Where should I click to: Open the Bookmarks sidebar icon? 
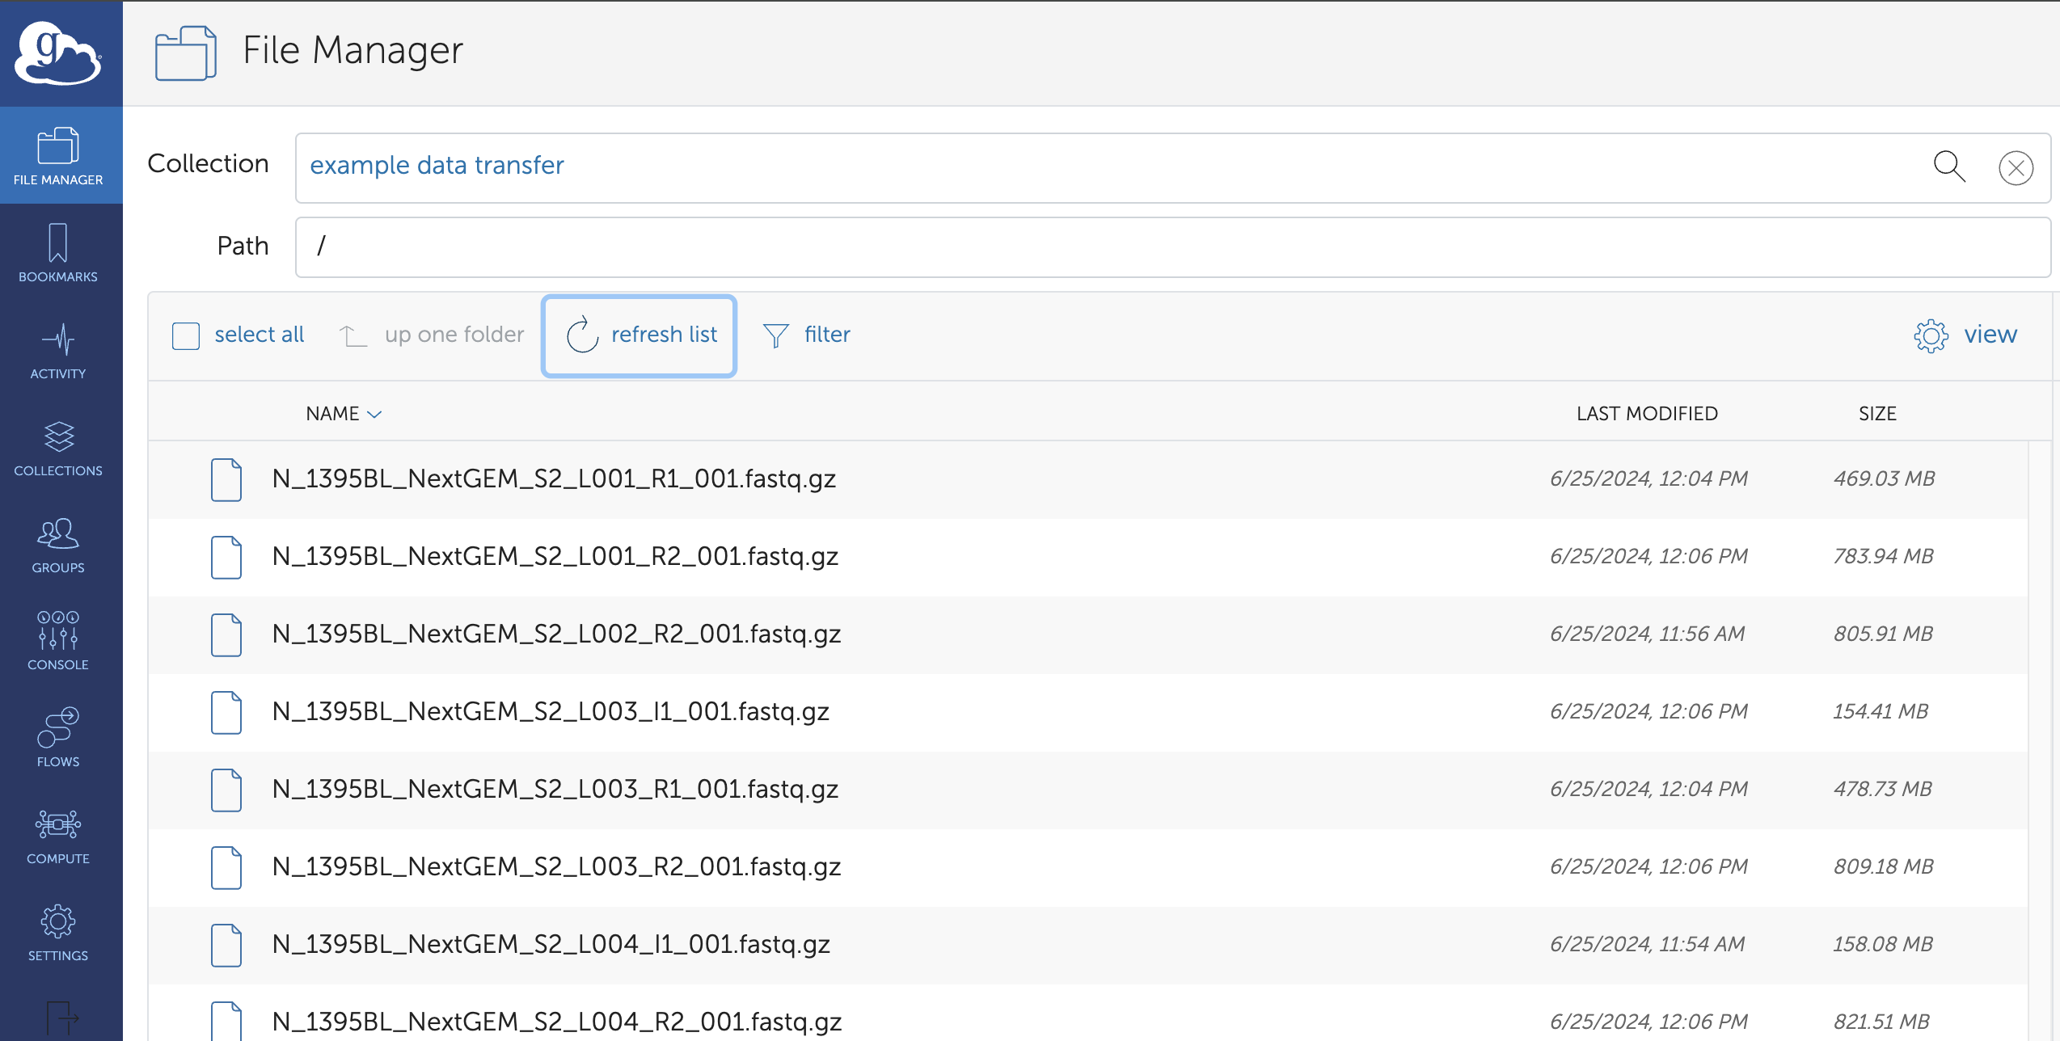pyautogui.click(x=57, y=254)
